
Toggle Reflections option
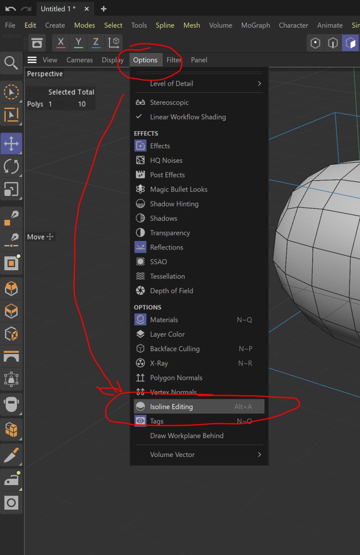point(199,247)
